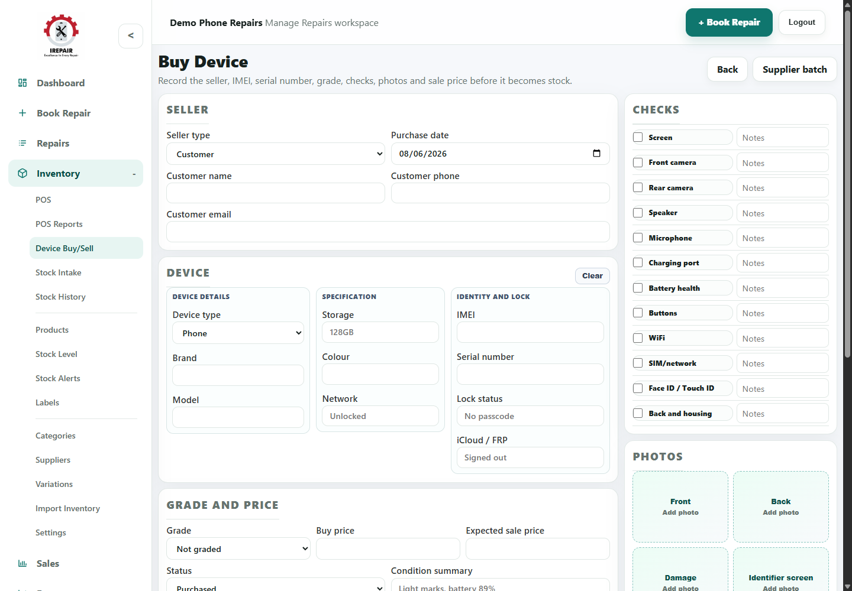Image resolution: width=852 pixels, height=591 pixels.
Task: Click the iRepair logo
Action: (61, 35)
